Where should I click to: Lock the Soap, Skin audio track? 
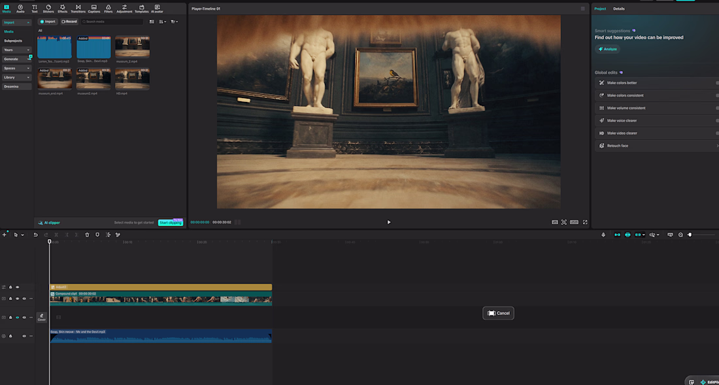pos(10,336)
